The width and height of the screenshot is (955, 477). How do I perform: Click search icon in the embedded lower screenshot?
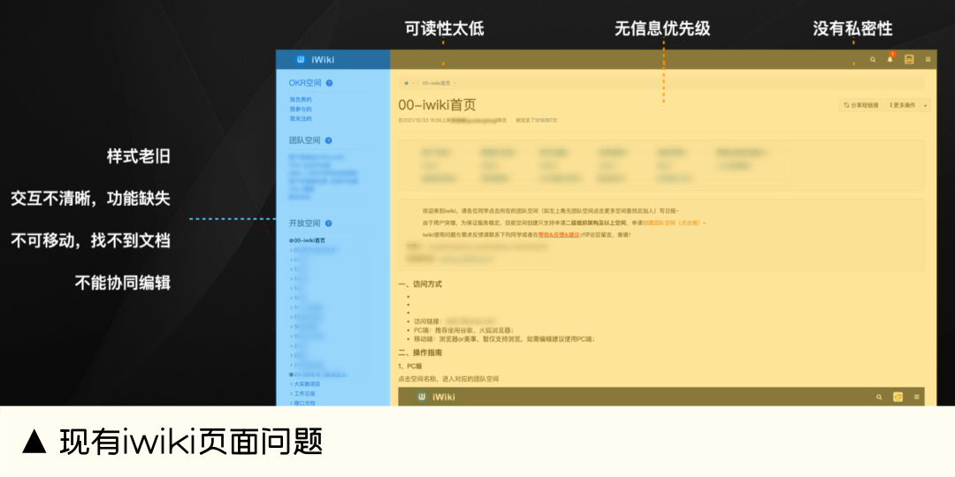point(879,397)
